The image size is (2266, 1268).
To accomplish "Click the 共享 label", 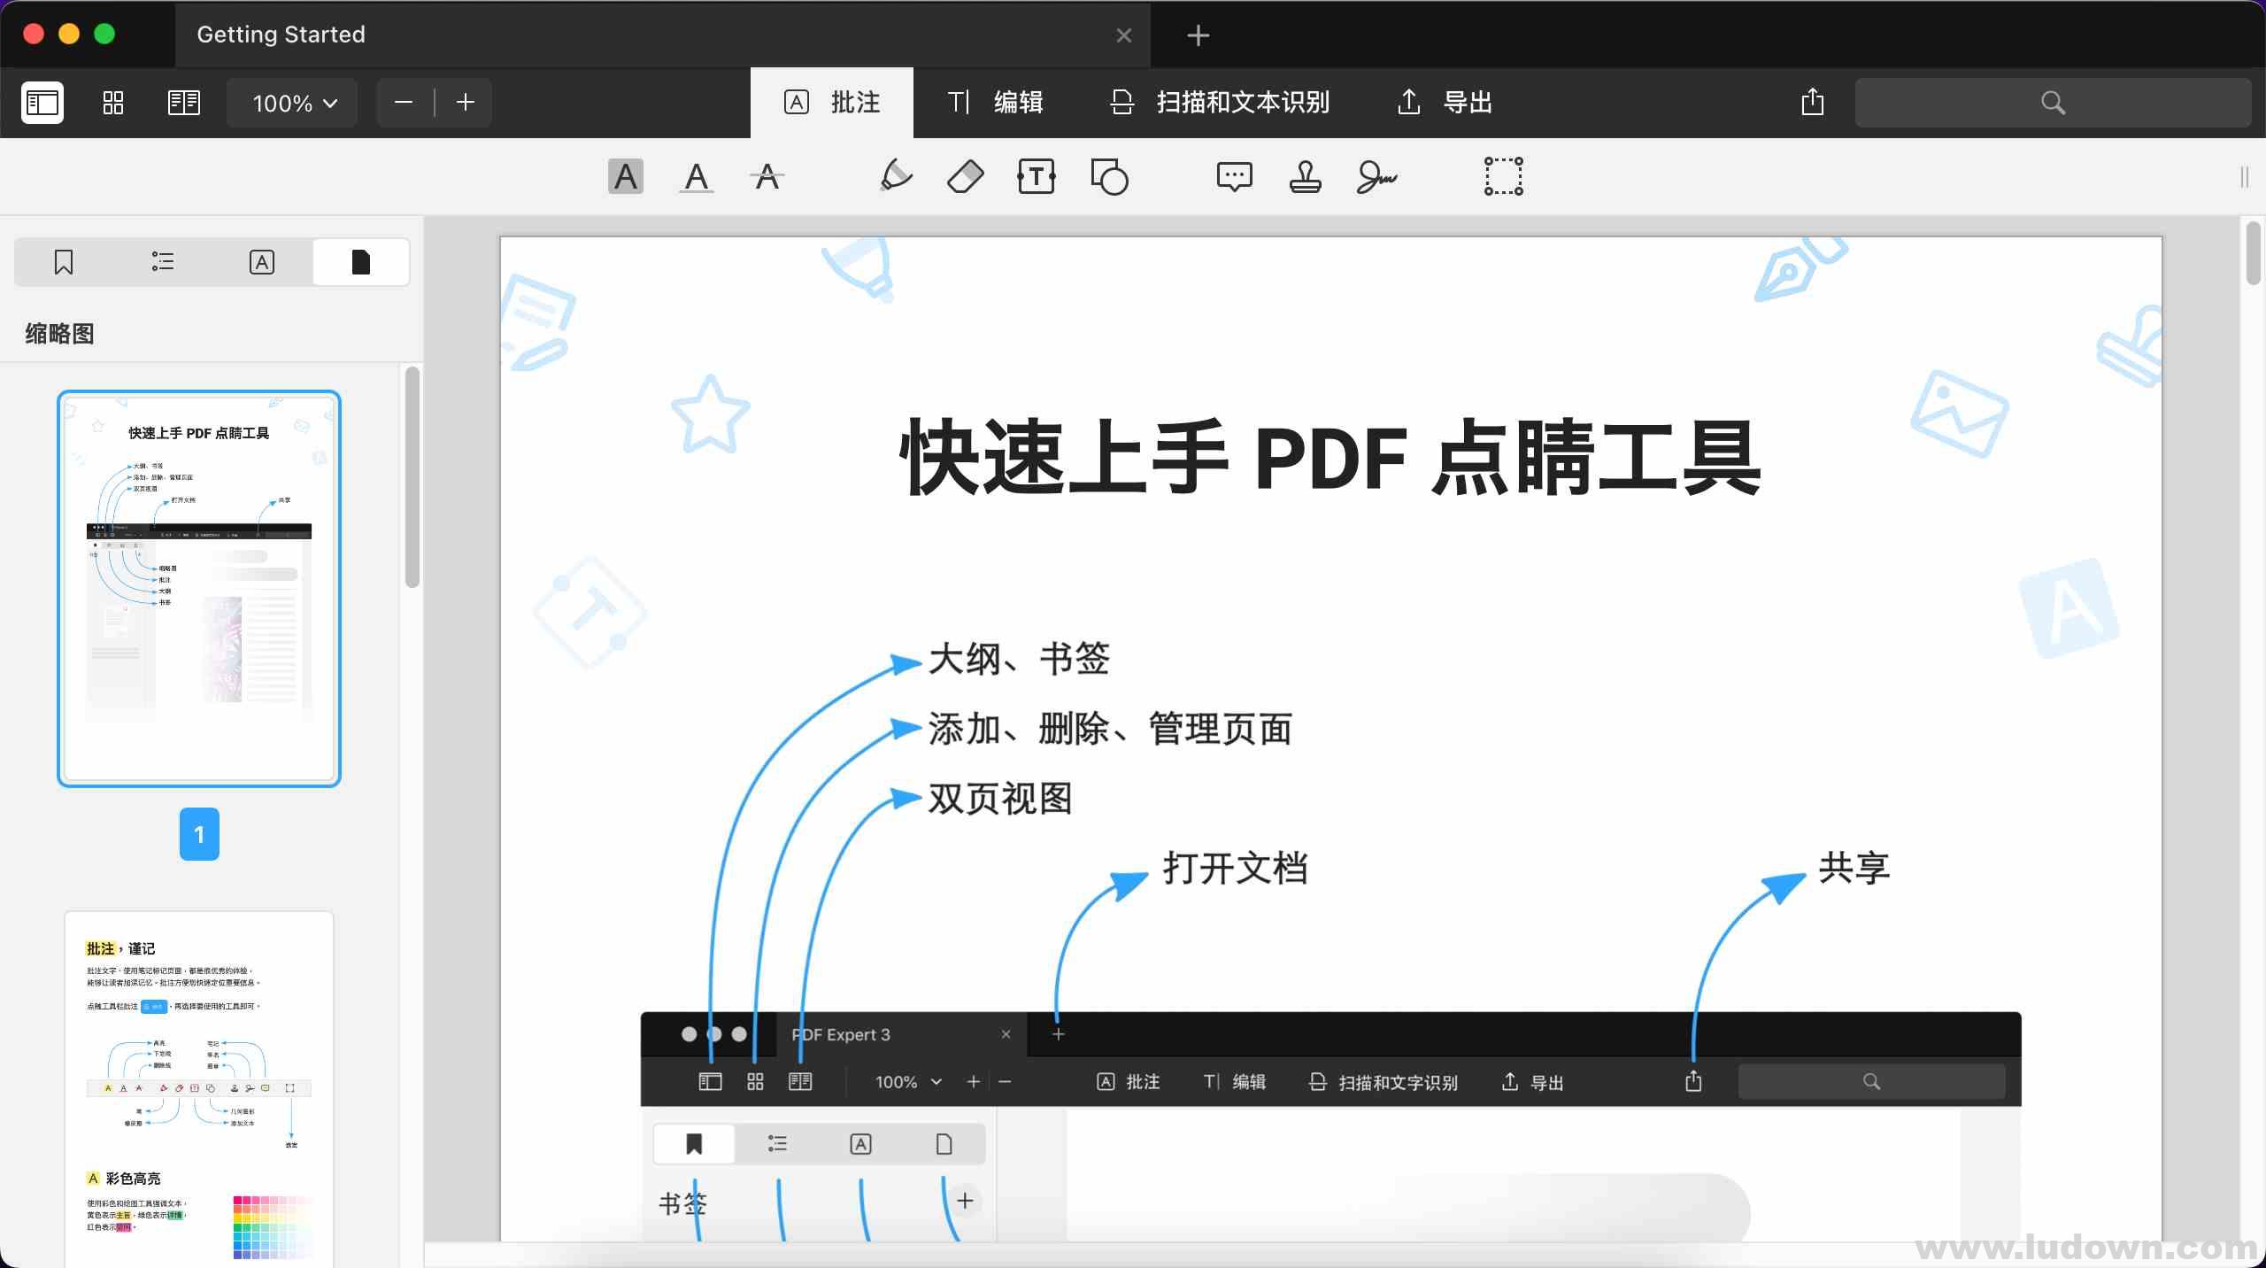I will click(1854, 868).
